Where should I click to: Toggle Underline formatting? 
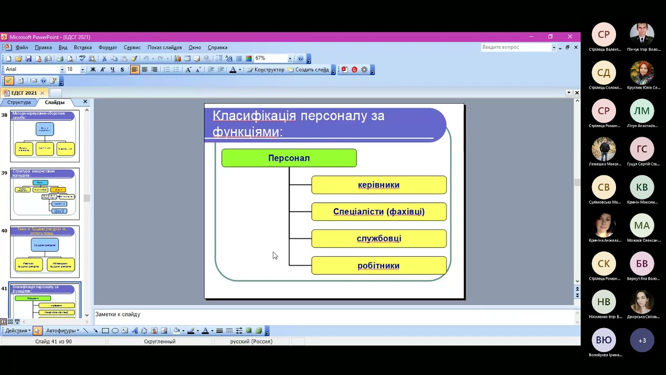point(112,69)
